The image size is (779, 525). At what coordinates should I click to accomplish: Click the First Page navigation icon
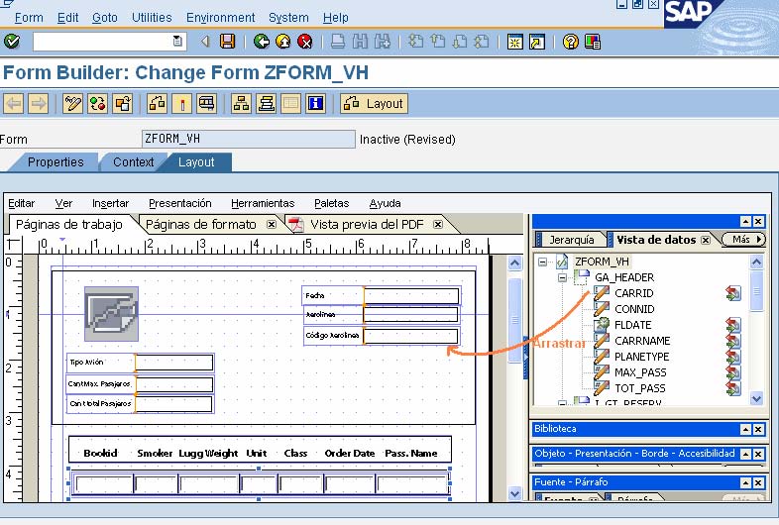click(x=415, y=42)
